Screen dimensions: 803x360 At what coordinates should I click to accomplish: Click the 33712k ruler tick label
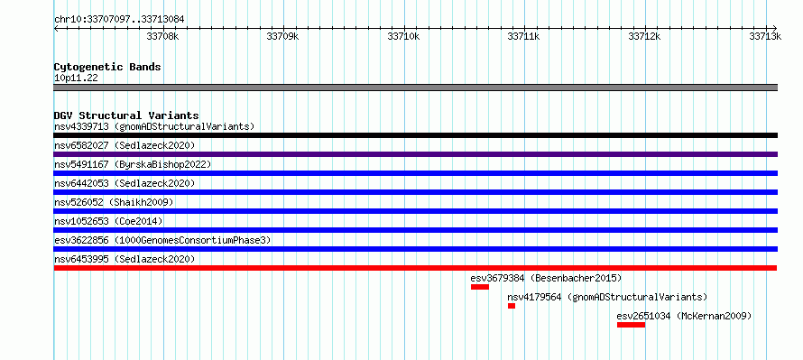(644, 36)
